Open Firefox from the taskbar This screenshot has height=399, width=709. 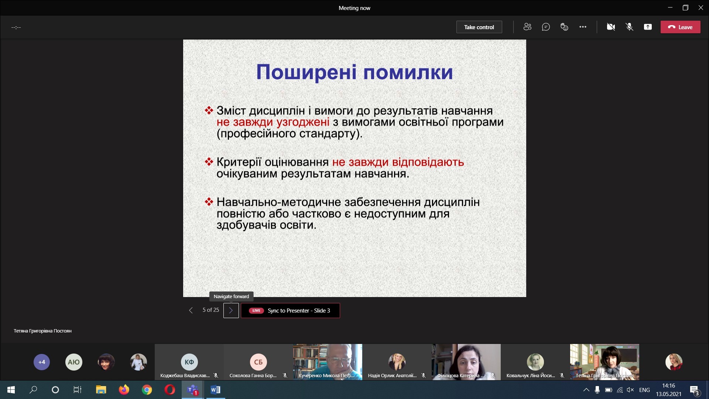click(x=124, y=390)
